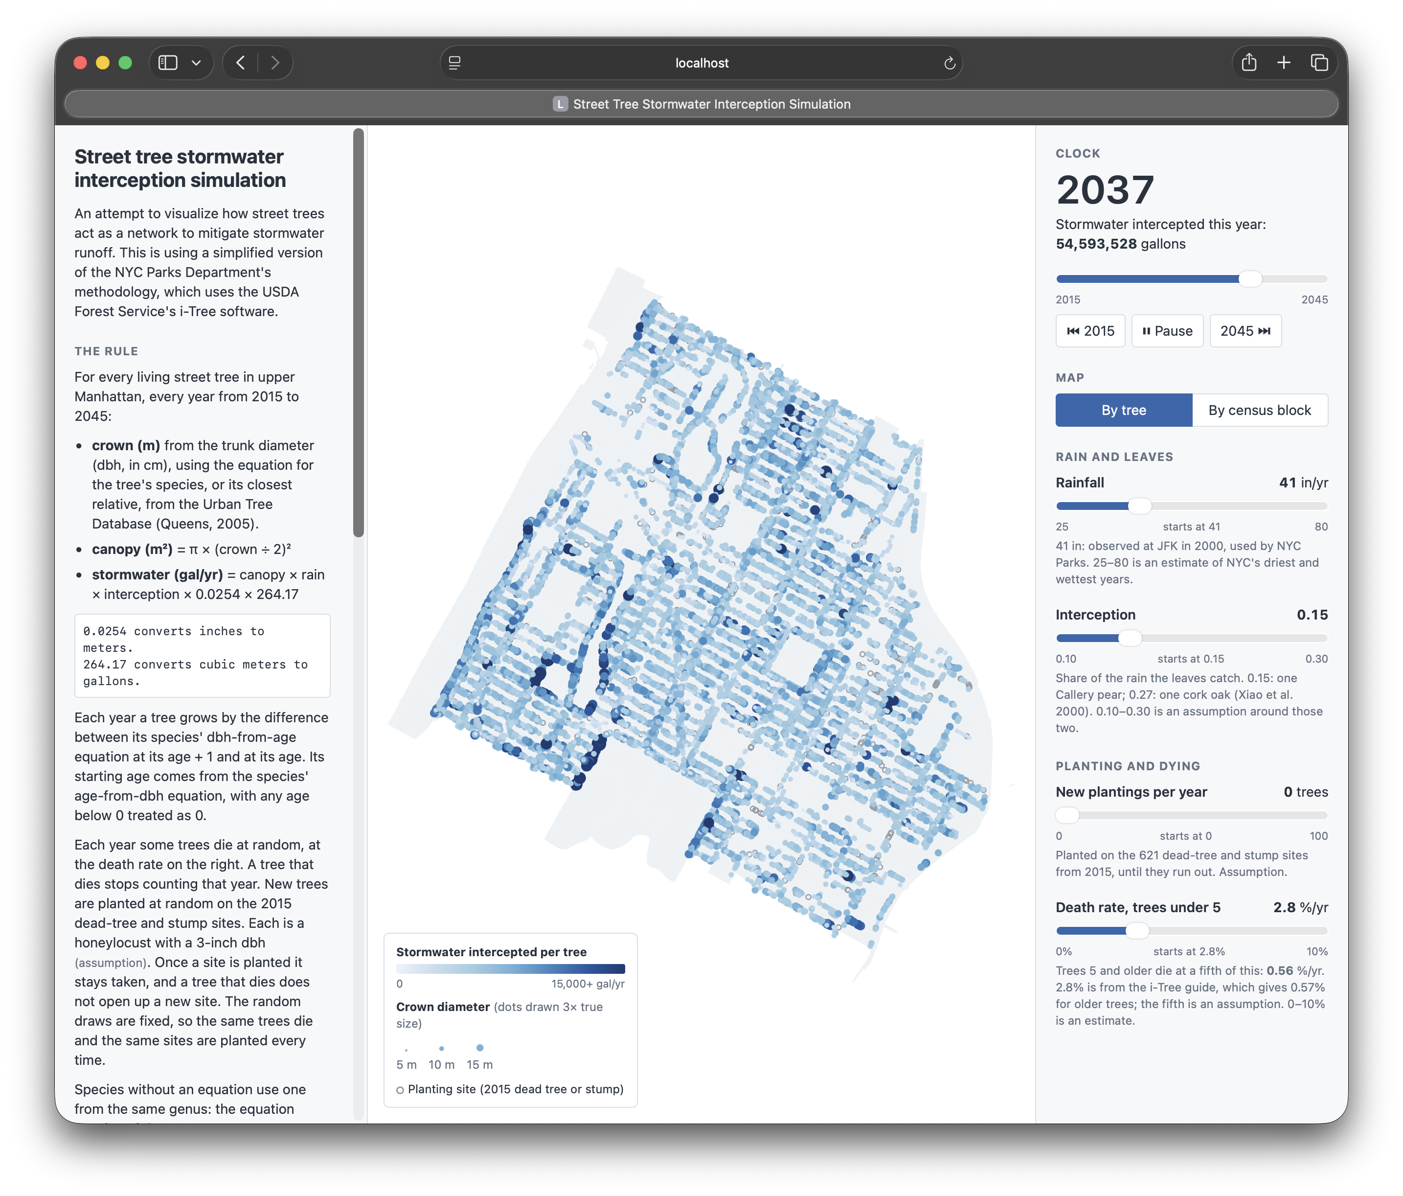Click the New plantings per year slider handle
1403x1196 pixels.
[1066, 815]
